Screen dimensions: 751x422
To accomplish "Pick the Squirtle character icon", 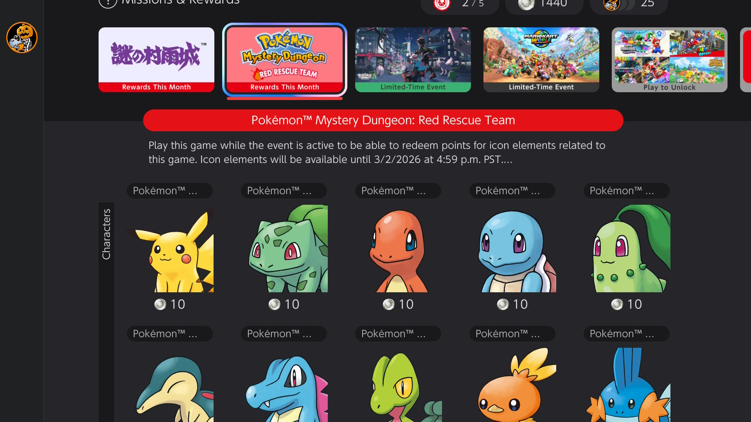I will click(x=512, y=249).
